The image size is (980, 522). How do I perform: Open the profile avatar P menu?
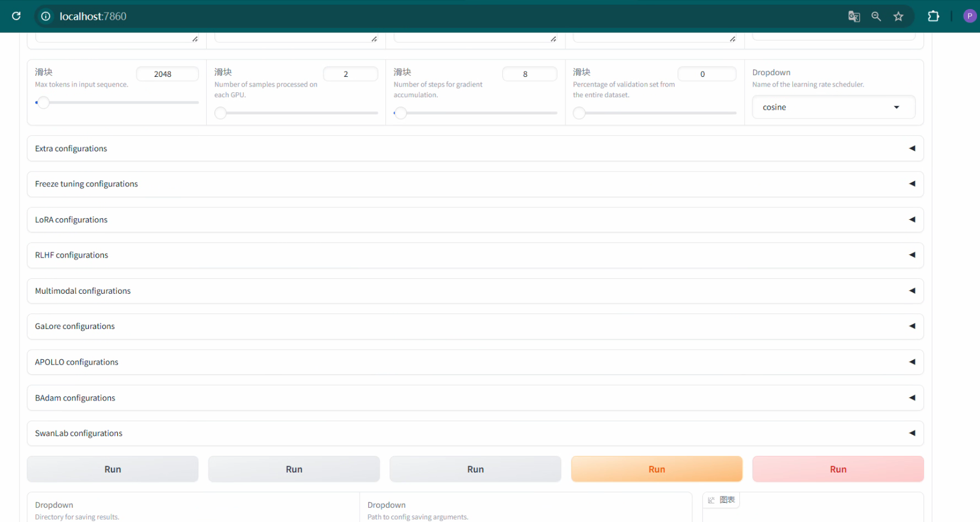click(969, 16)
